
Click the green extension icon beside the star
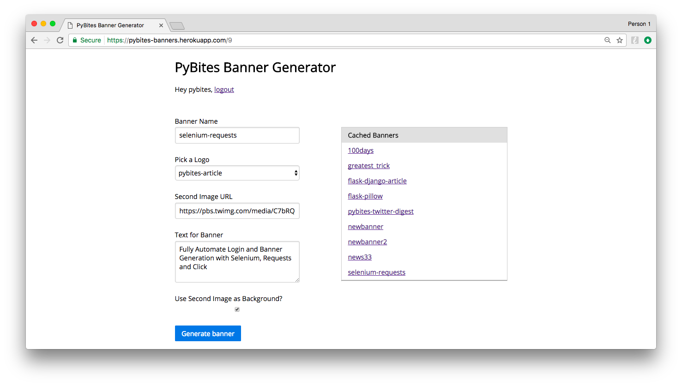[x=648, y=40]
